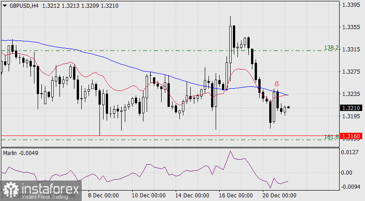Screen dimensions: 365x201
Task: Expand the chart menu triangle beside GBPUSD
Action: [x=5, y=5]
